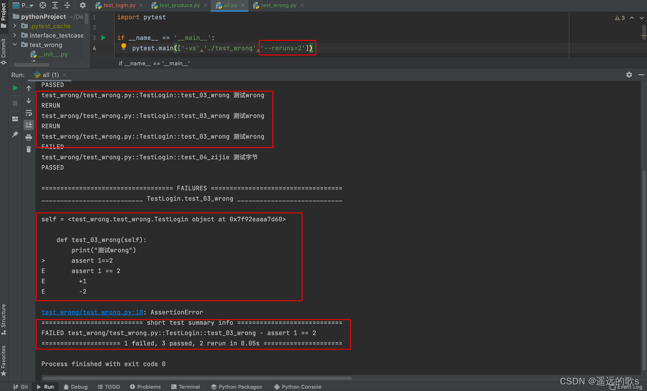Image resolution: width=647 pixels, height=391 pixels.
Task: Select the all.py editor tab
Action: (230, 5)
